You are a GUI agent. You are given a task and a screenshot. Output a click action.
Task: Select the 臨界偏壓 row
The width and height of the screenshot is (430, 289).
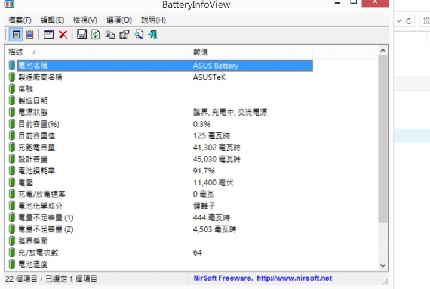click(x=161, y=241)
